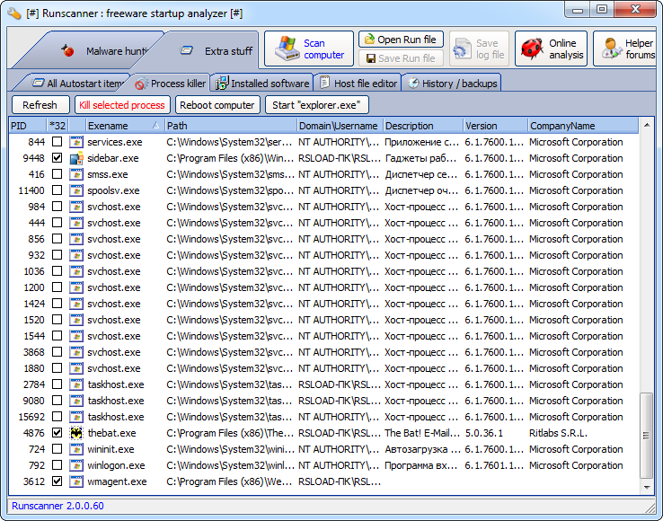Sort by PID column header

click(28, 126)
